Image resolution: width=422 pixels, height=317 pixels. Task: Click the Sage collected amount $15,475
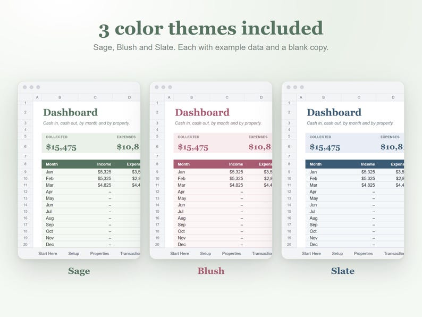point(61,147)
